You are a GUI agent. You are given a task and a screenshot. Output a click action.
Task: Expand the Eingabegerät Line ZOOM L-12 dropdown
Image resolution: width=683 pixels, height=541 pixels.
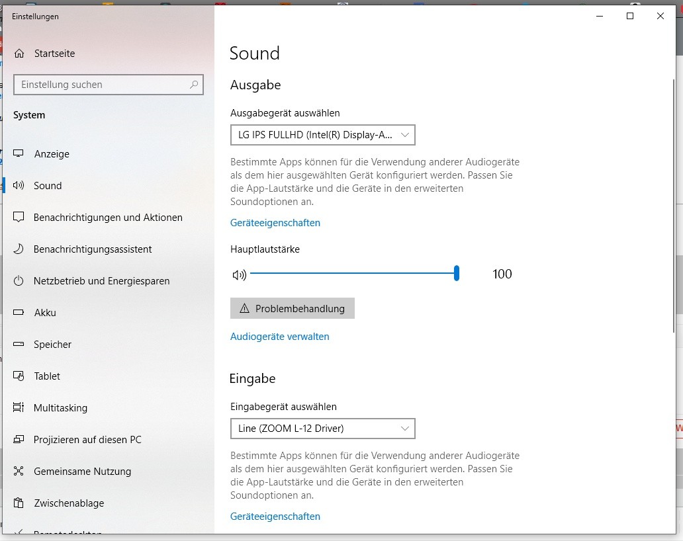tap(322, 429)
